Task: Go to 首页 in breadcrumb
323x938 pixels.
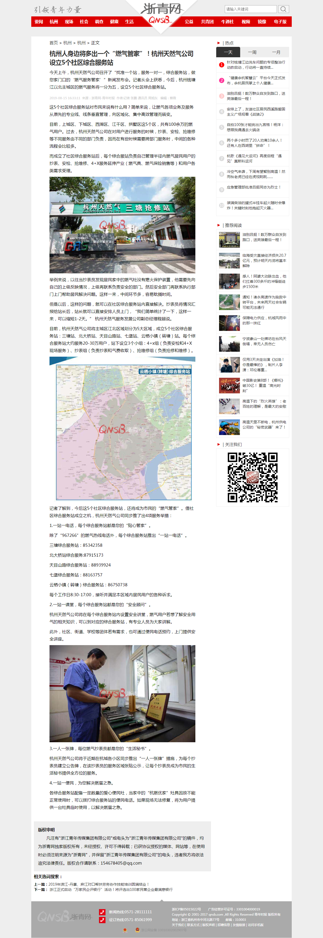Action: pyautogui.click(x=54, y=43)
